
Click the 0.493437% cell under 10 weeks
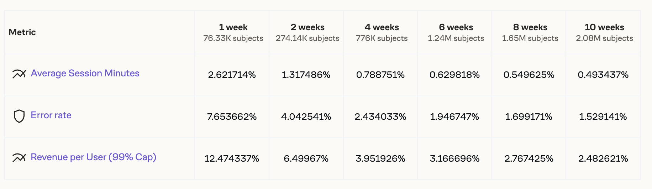[x=603, y=75]
